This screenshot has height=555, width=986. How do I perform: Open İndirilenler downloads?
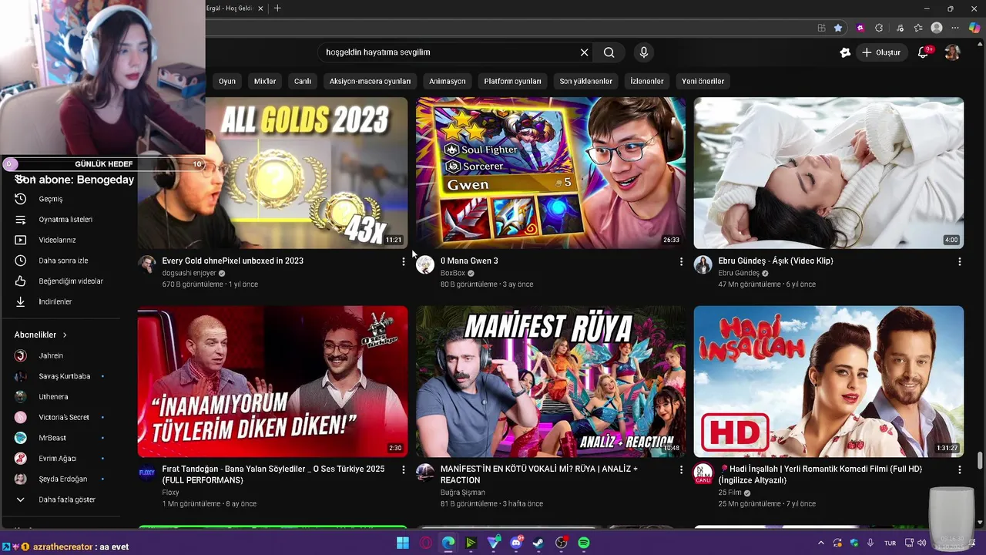coord(55,301)
